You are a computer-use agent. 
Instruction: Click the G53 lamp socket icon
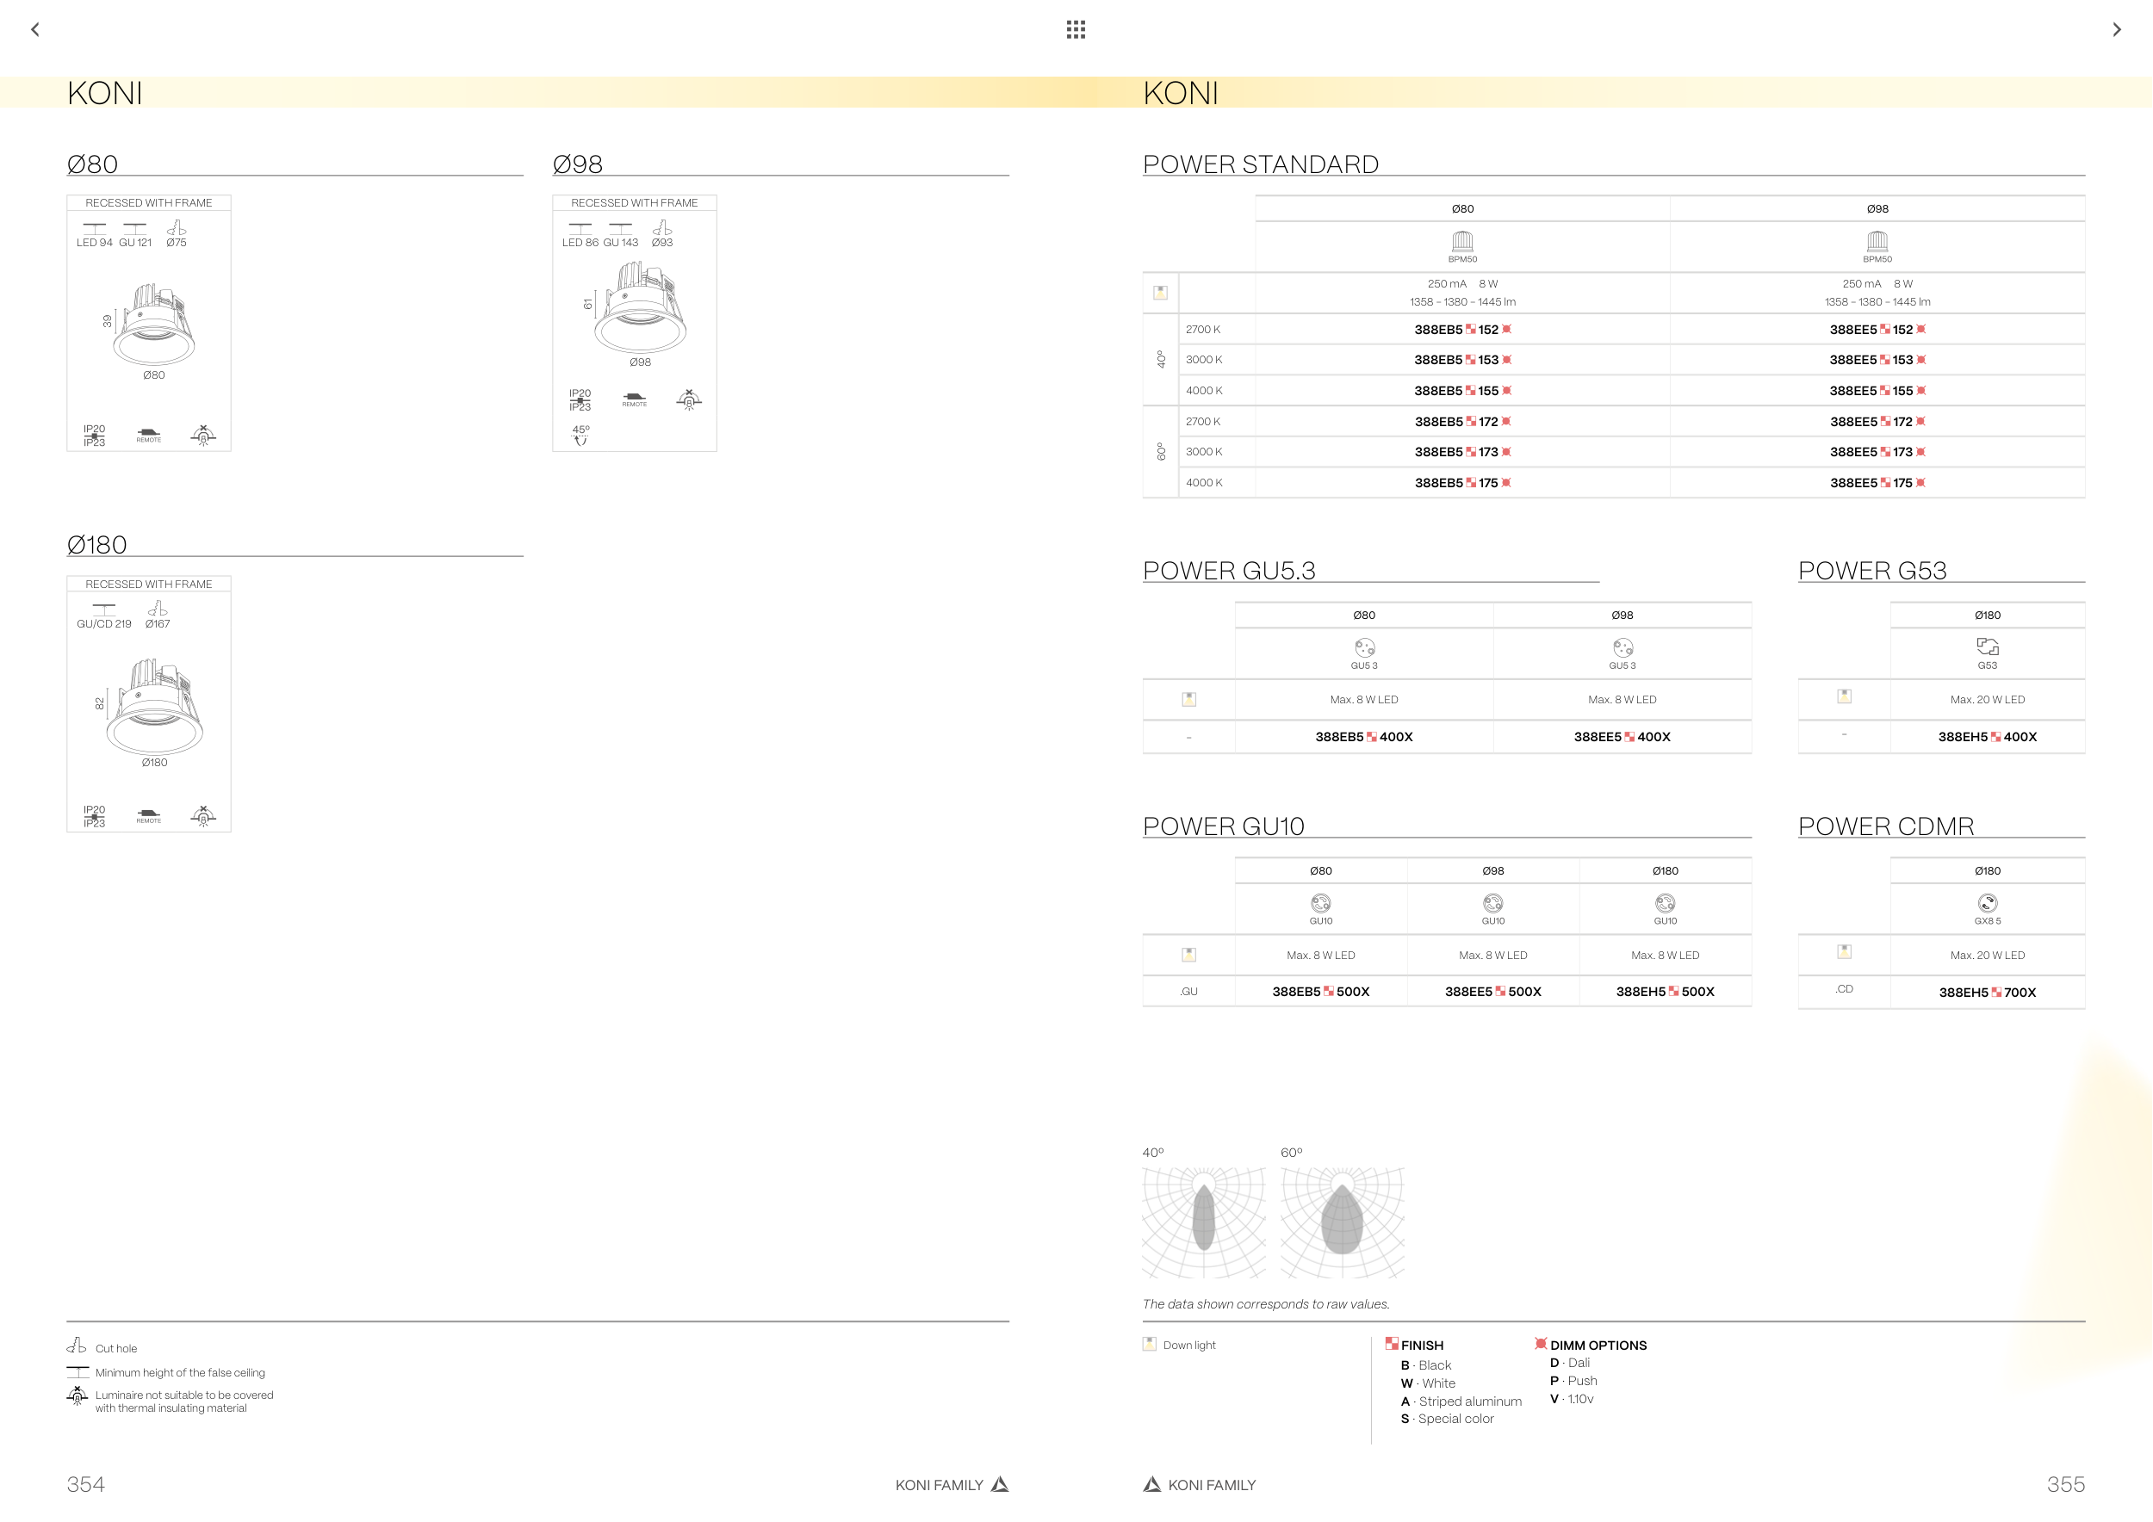(1987, 647)
